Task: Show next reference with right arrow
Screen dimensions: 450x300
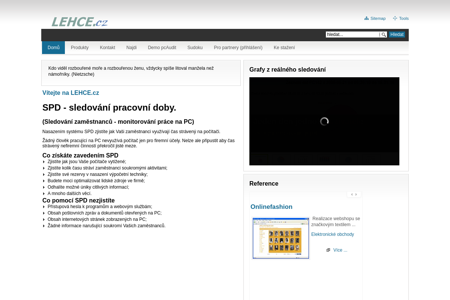Action: (x=356, y=195)
